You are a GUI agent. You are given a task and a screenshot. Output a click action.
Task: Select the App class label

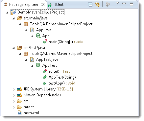(x=46, y=36)
